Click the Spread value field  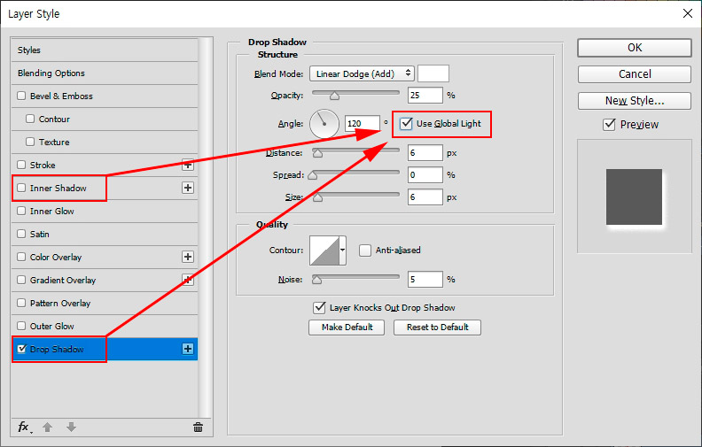[x=425, y=174]
